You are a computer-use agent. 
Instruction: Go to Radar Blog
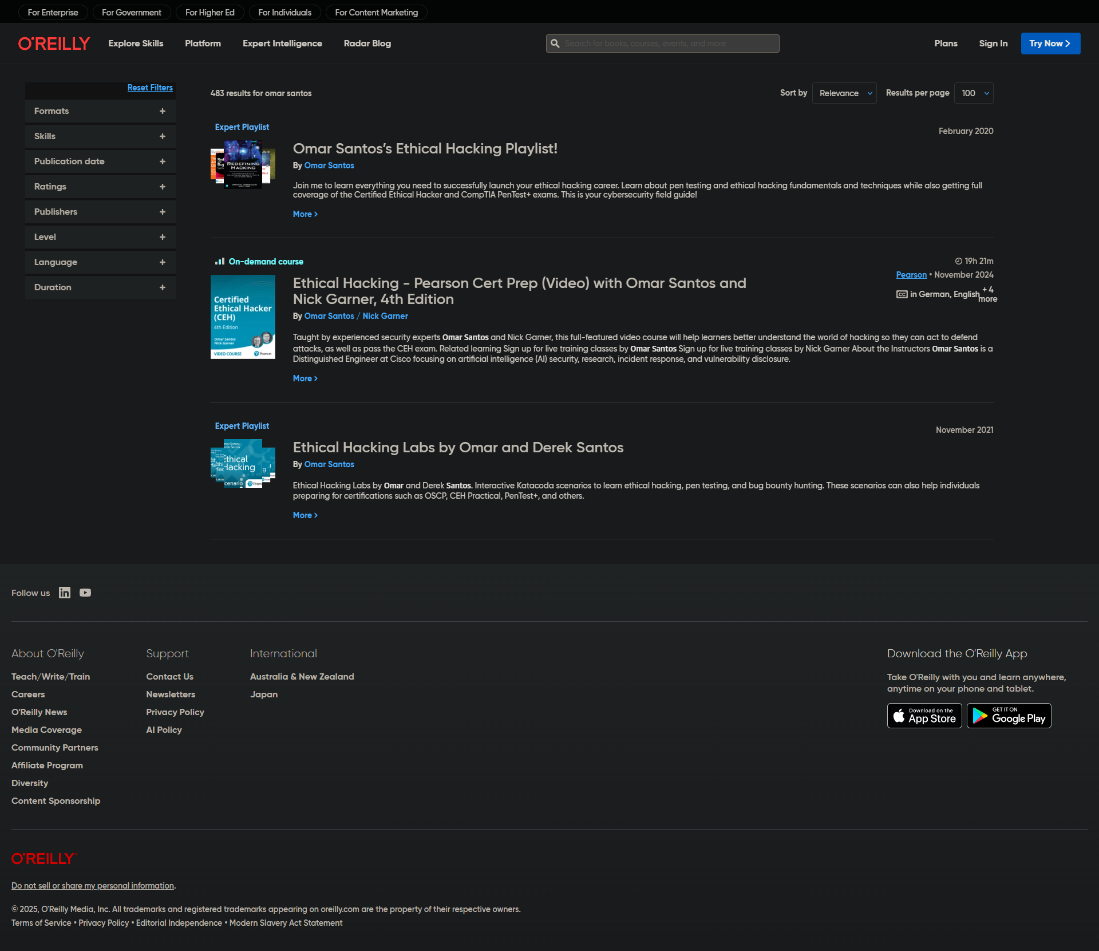[x=367, y=44]
